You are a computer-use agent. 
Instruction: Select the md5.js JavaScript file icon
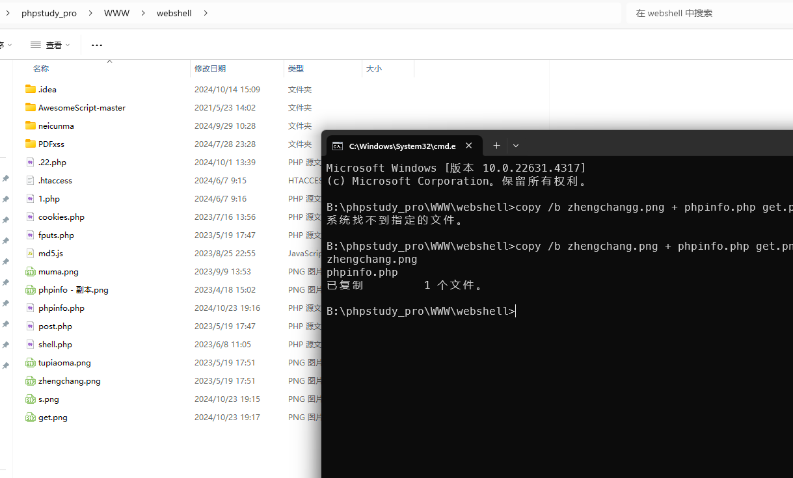30,253
